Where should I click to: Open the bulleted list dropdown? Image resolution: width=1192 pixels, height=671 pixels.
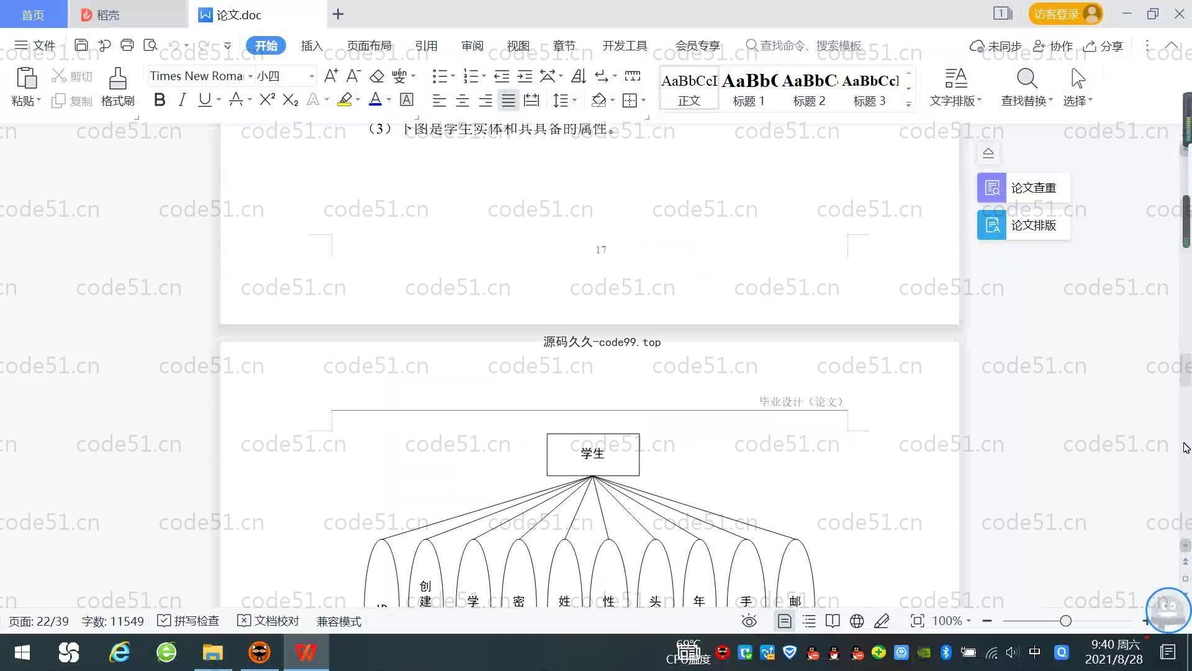[453, 76]
